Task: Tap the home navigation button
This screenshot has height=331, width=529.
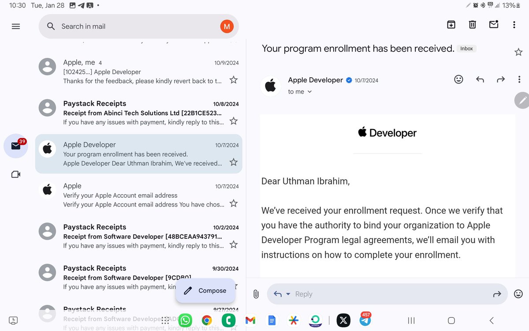Action: pos(451,320)
